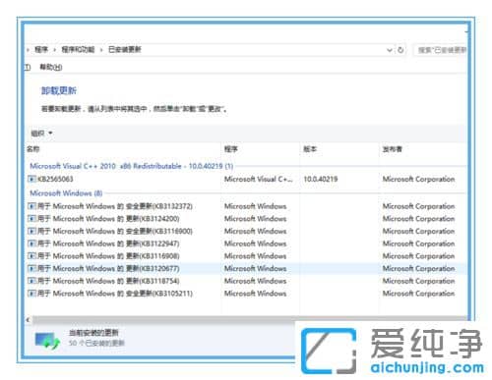Viewport: 492px width, 380px height.
Task: Select the 安全更新(KB3132372) row name
Action: click(x=115, y=206)
